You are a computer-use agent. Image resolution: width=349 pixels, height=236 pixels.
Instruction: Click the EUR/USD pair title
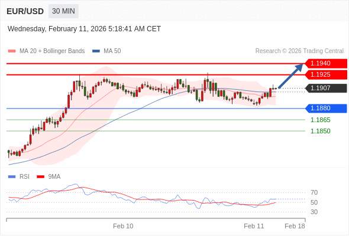point(25,11)
